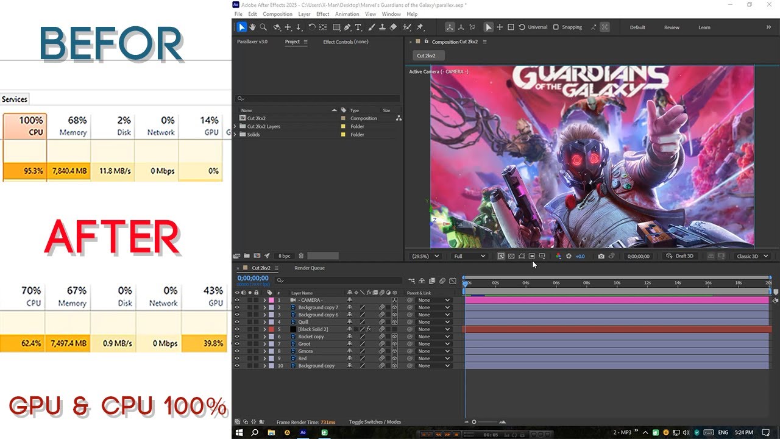Open the Full resolution dropdown
Screen dimensions: 780x439
click(x=469, y=256)
